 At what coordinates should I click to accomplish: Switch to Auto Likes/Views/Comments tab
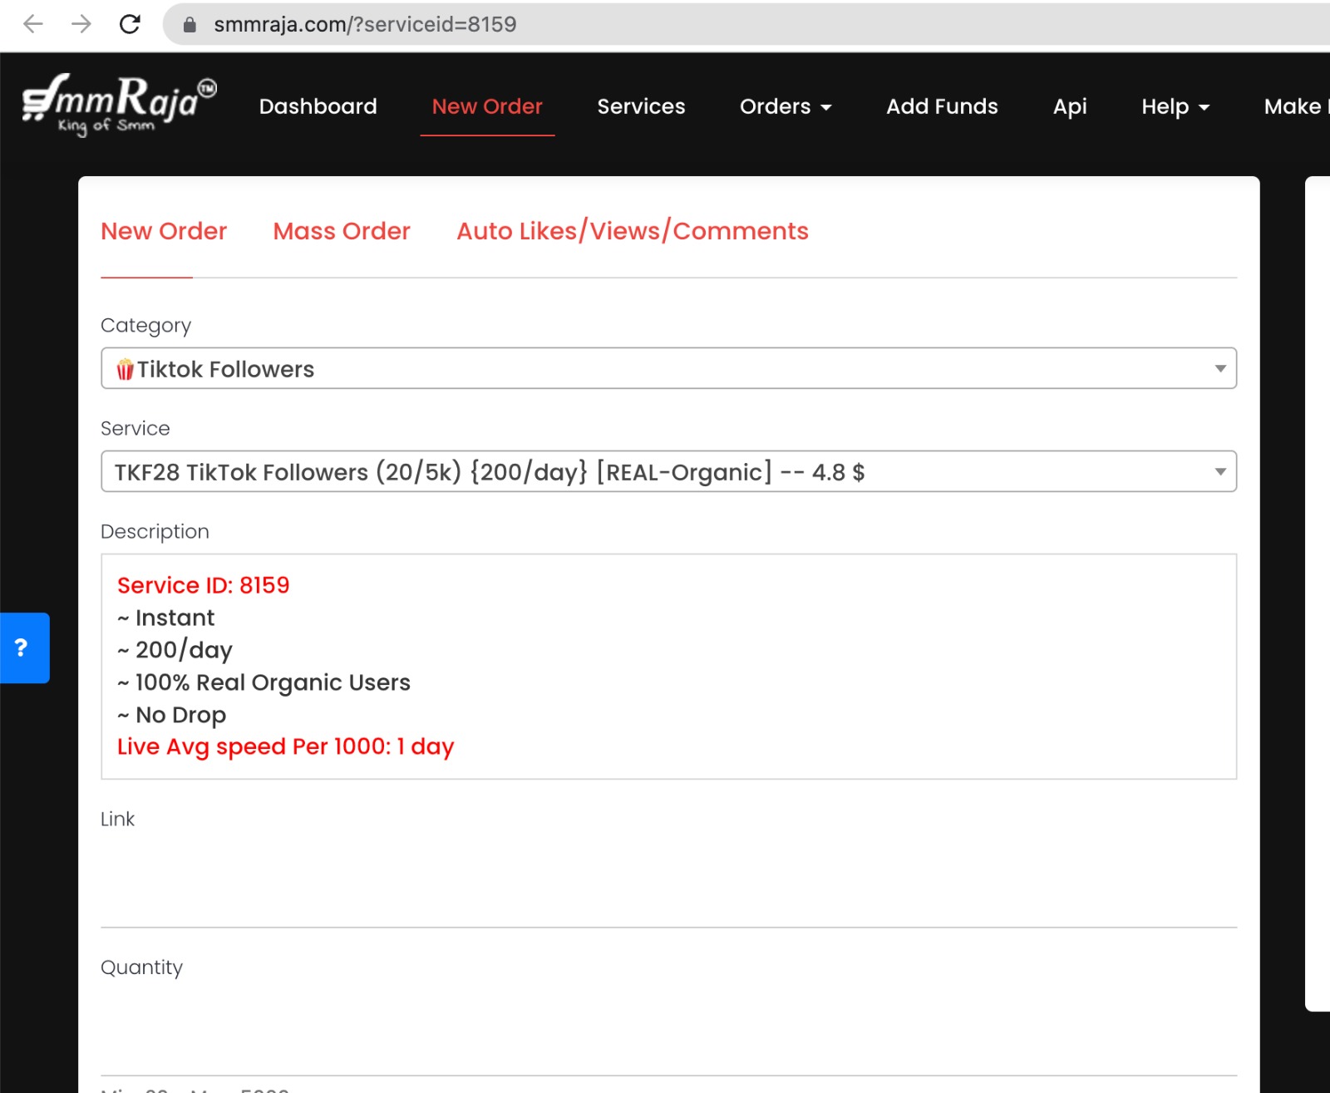point(633,231)
